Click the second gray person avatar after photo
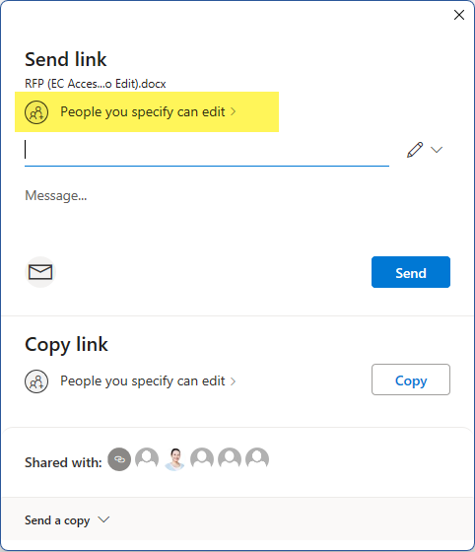The width and height of the screenshot is (475, 552). point(230,459)
